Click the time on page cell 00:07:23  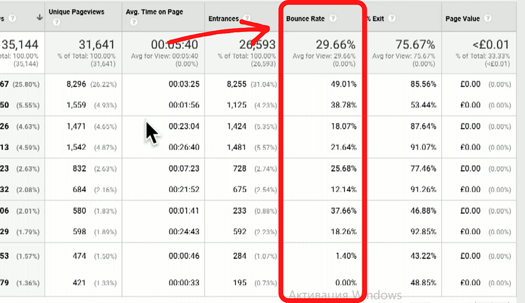184,168
